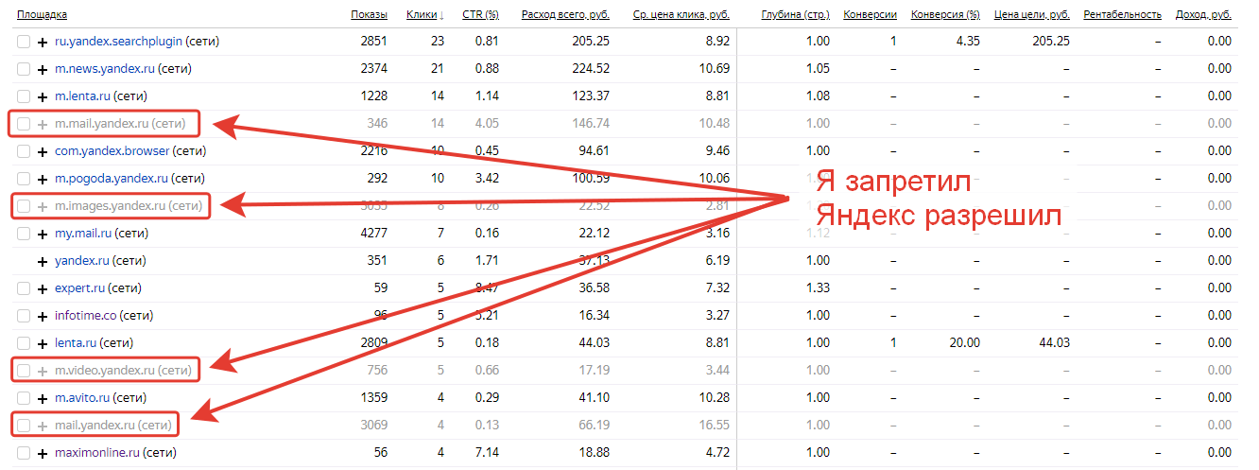1259x470 pixels.
Task: Click plus icon next to m.video.yandex.ru
Action: point(43,371)
